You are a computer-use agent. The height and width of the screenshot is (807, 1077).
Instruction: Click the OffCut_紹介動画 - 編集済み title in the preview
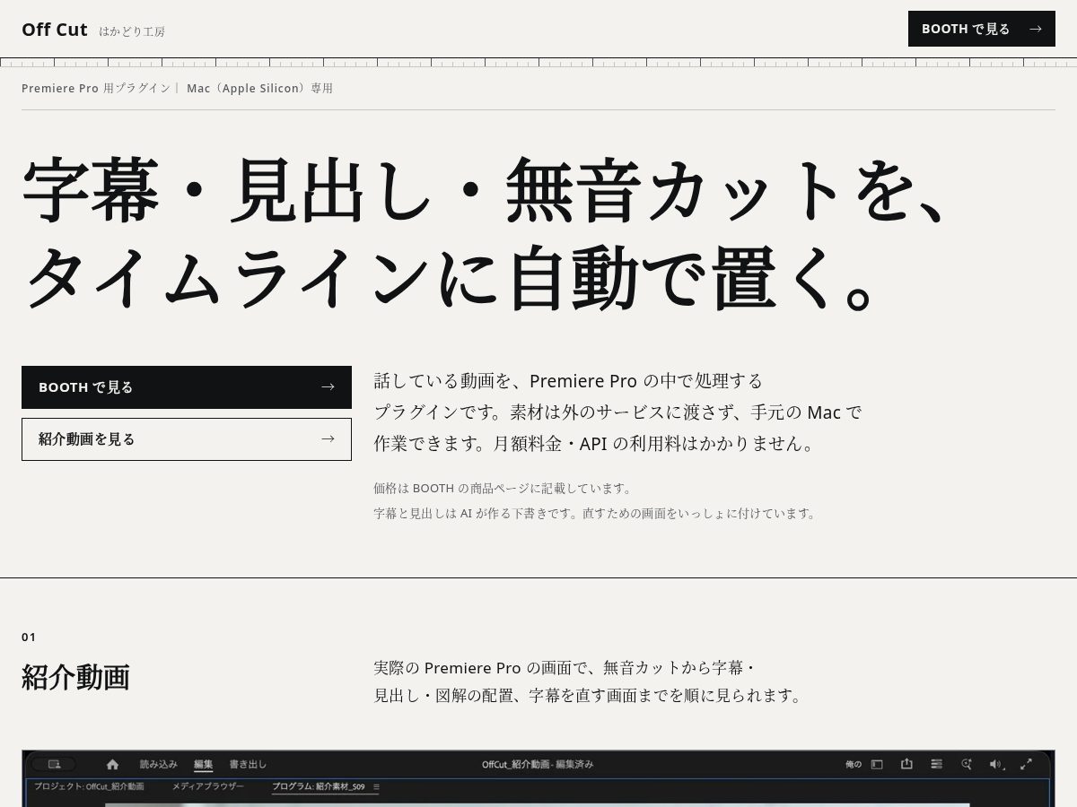(538, 765)
